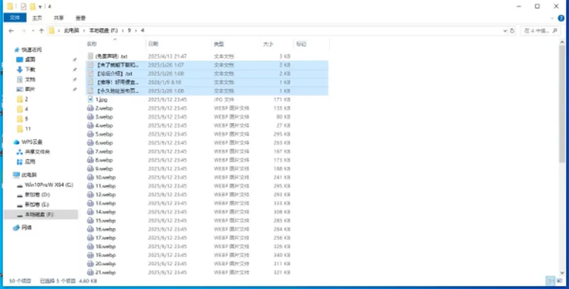Select the 5.webp file icon

(90, 134)
